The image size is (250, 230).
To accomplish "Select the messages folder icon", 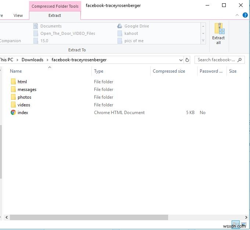I will (x=13, y=89).
